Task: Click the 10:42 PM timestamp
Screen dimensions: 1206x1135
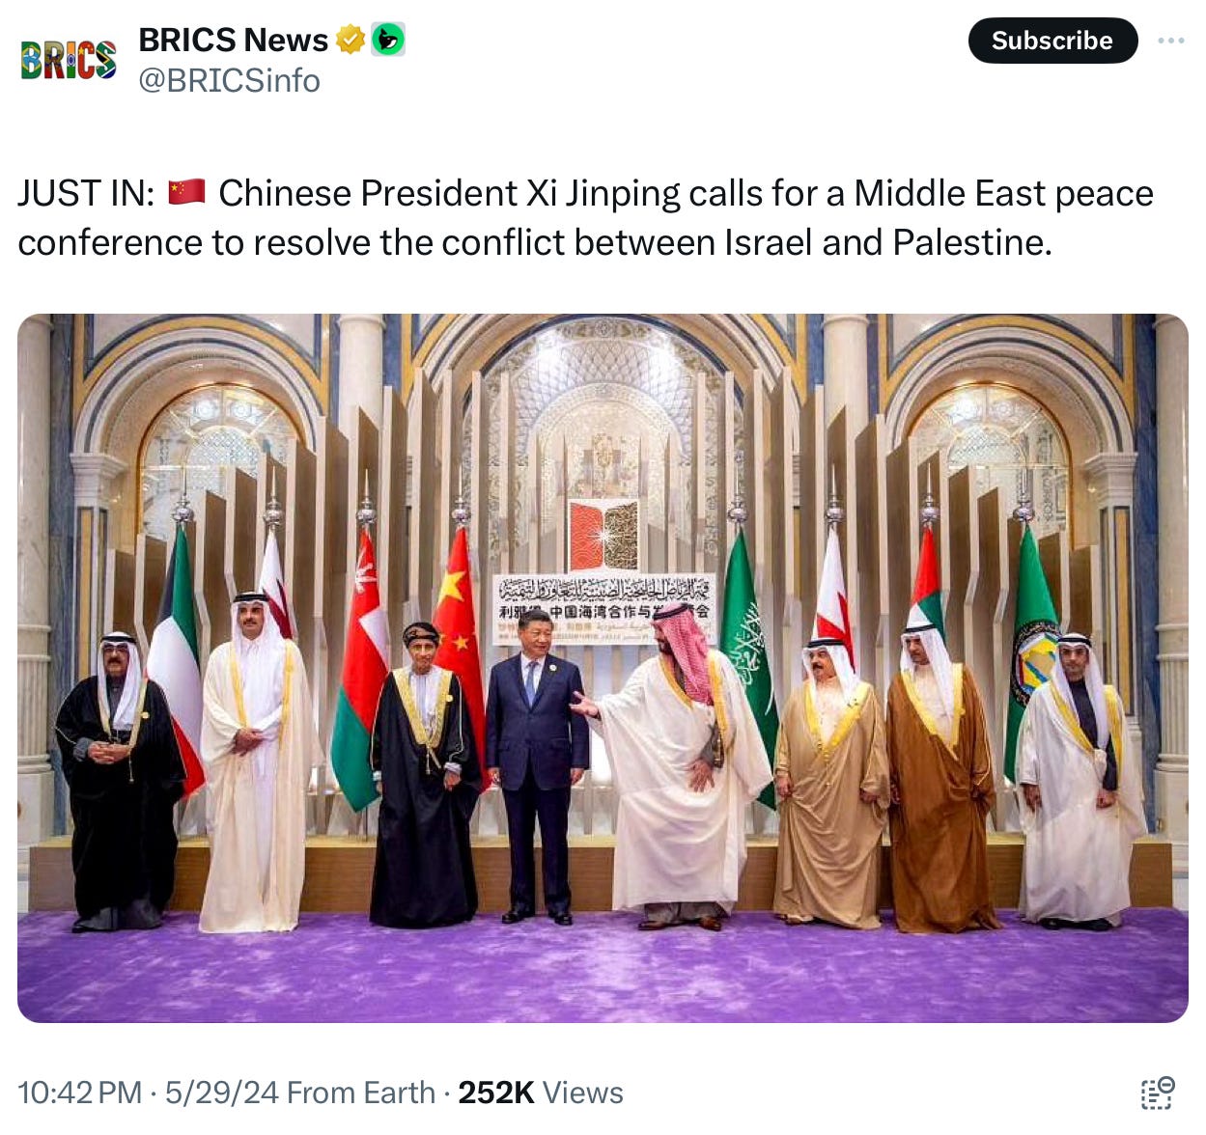Action: tap(80, 1093)
